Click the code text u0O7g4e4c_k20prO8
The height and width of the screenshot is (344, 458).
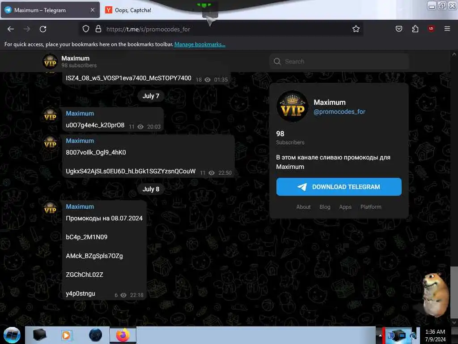[x=95, y=125]
